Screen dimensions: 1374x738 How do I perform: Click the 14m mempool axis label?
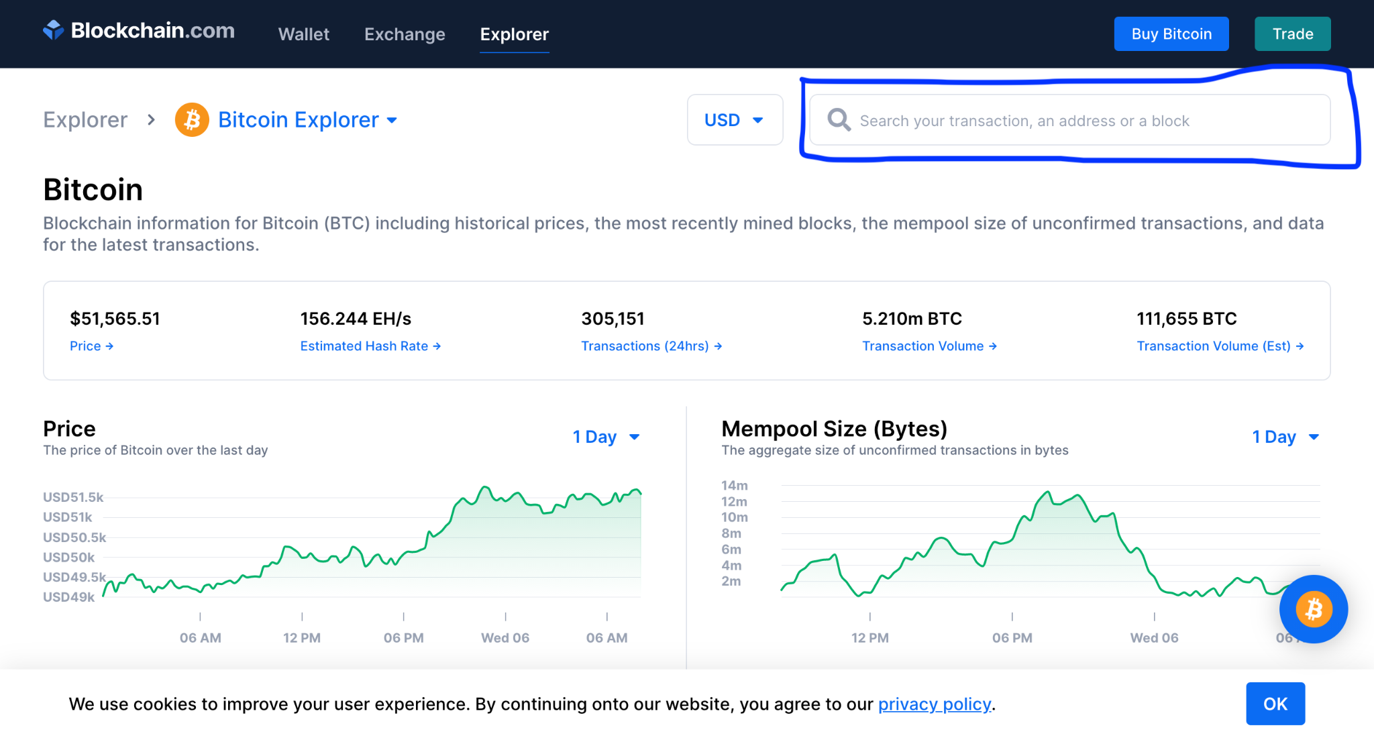tap(734, 485)
